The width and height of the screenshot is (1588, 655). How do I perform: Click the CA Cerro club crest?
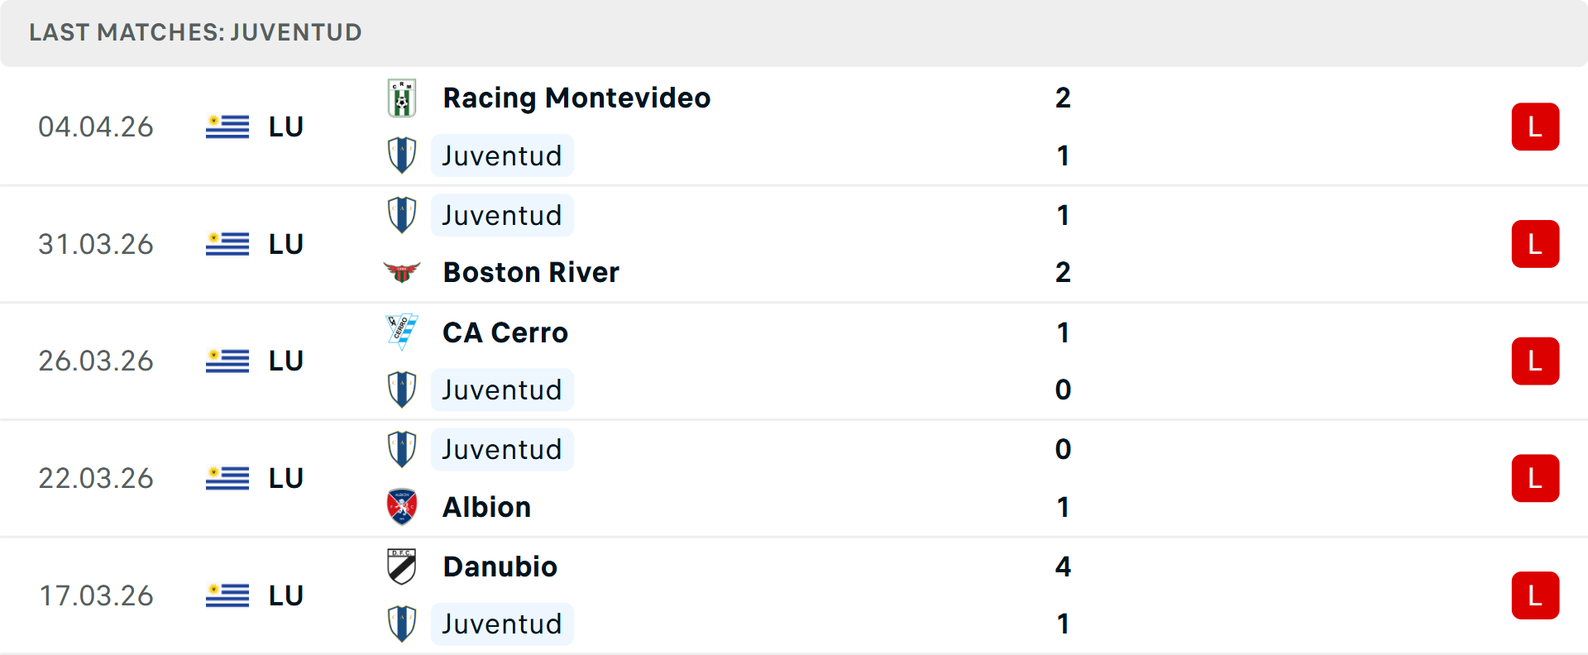click(x=402, y=332)
